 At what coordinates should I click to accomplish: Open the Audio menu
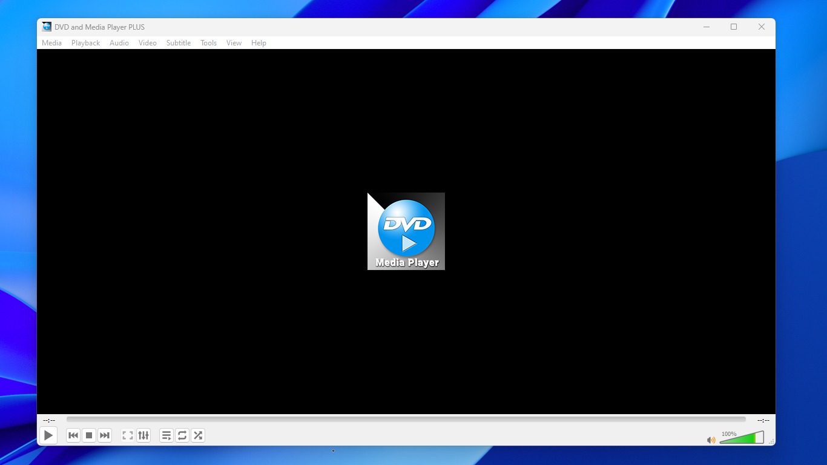click(x=119, y=42)
